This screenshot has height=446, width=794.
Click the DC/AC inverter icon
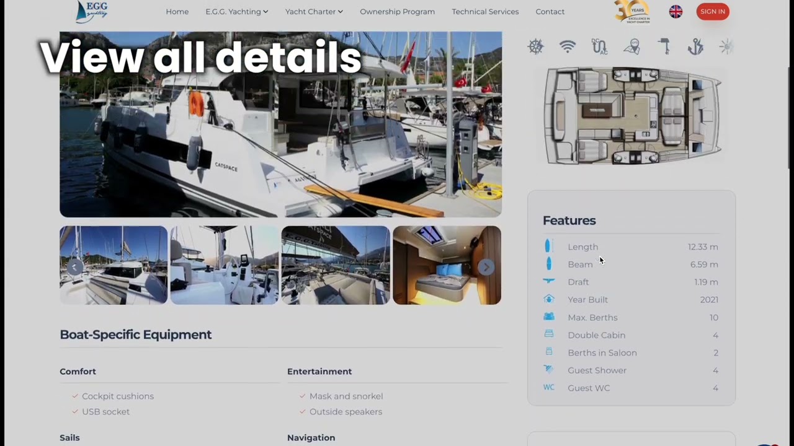599,46
